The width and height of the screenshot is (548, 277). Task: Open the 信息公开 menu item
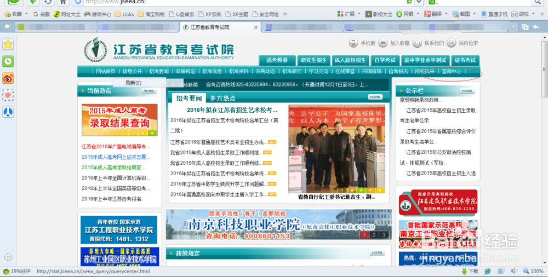[132, 71]
